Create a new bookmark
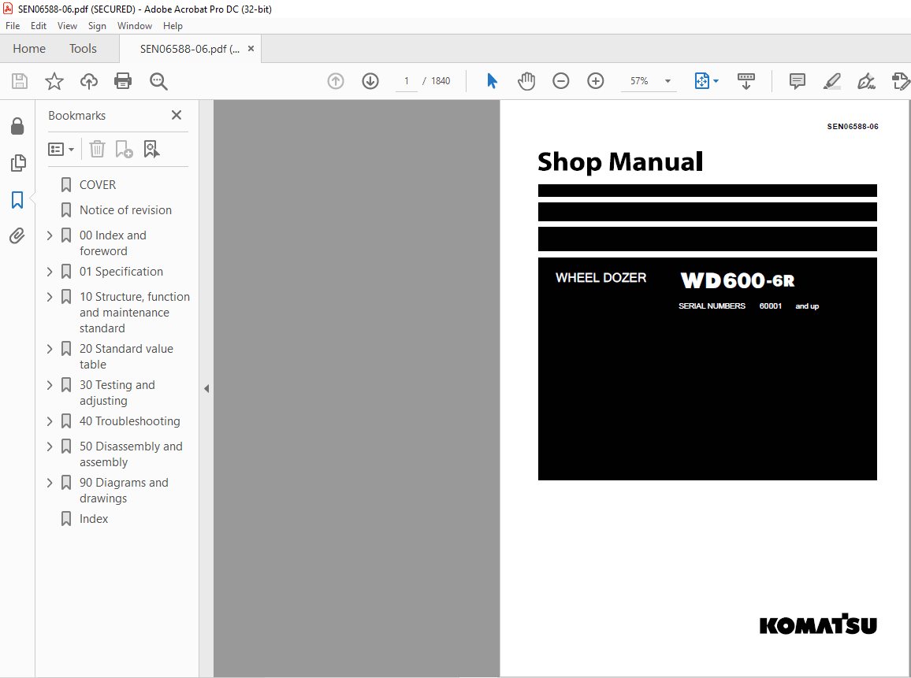The height and width of the screenshot is (678, 911). (x=123, y=149)
